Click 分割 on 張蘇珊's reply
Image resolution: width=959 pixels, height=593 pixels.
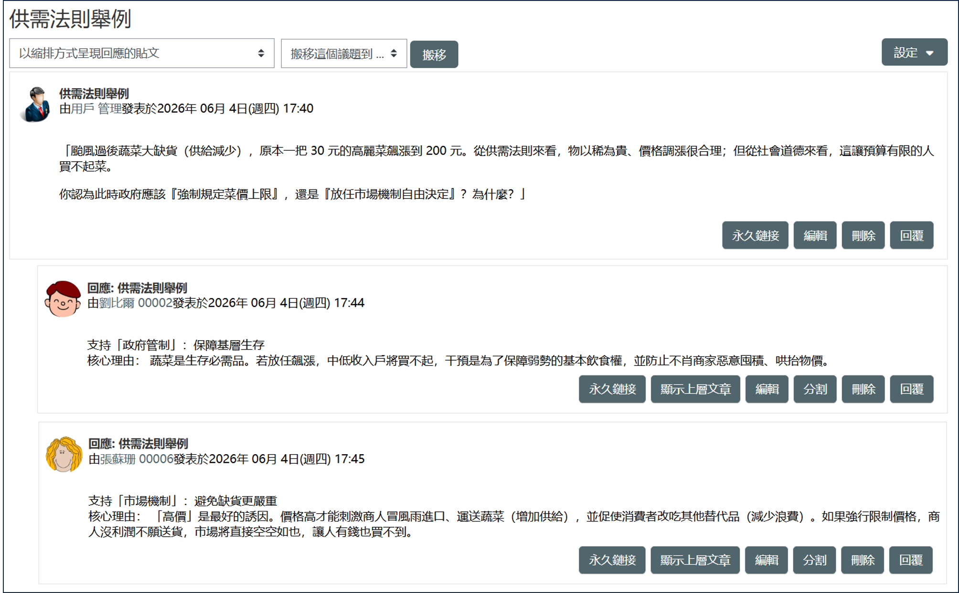point(814,560)
